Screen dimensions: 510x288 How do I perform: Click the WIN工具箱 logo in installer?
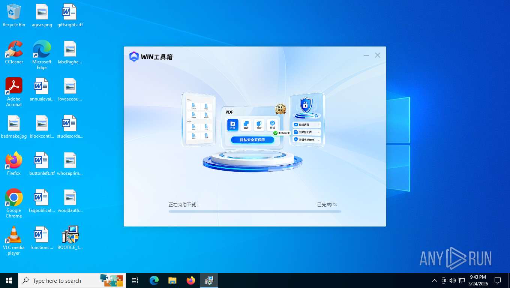[x=151, y=57]
